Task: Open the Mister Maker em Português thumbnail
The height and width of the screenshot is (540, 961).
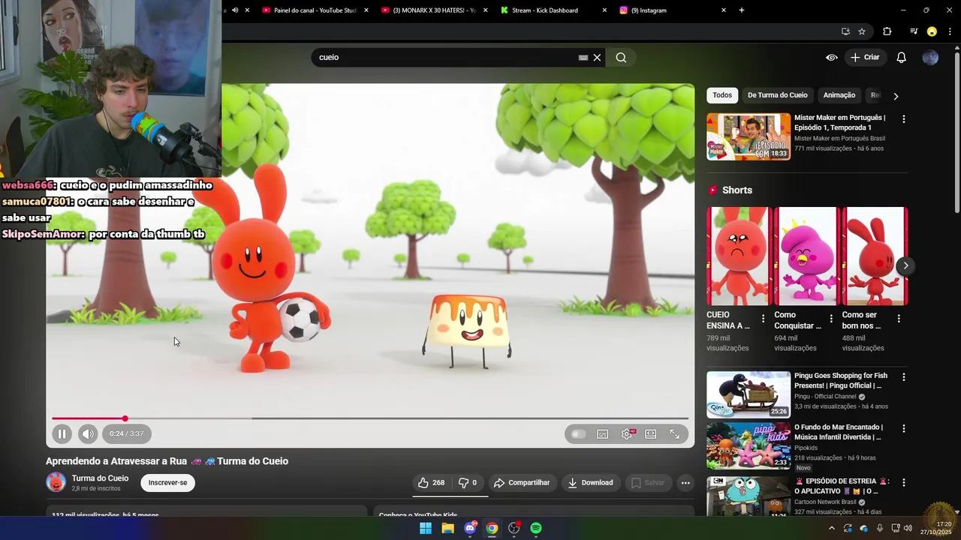Action: tap(749, 136)
